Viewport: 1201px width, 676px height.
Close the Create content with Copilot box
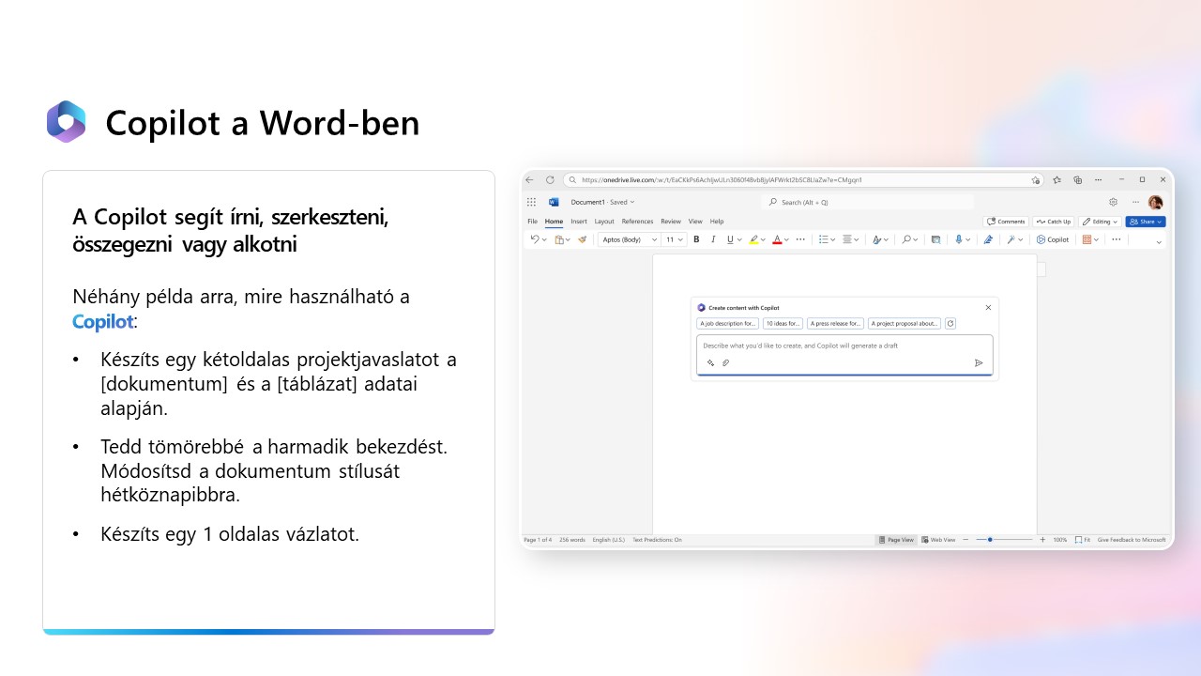point(988,307)
